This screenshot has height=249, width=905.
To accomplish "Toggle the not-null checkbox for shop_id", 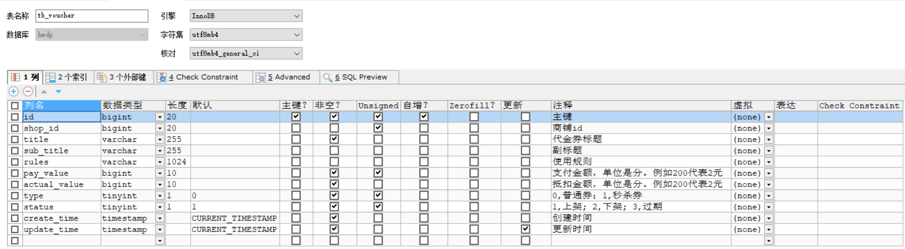I will pos(334,128).
